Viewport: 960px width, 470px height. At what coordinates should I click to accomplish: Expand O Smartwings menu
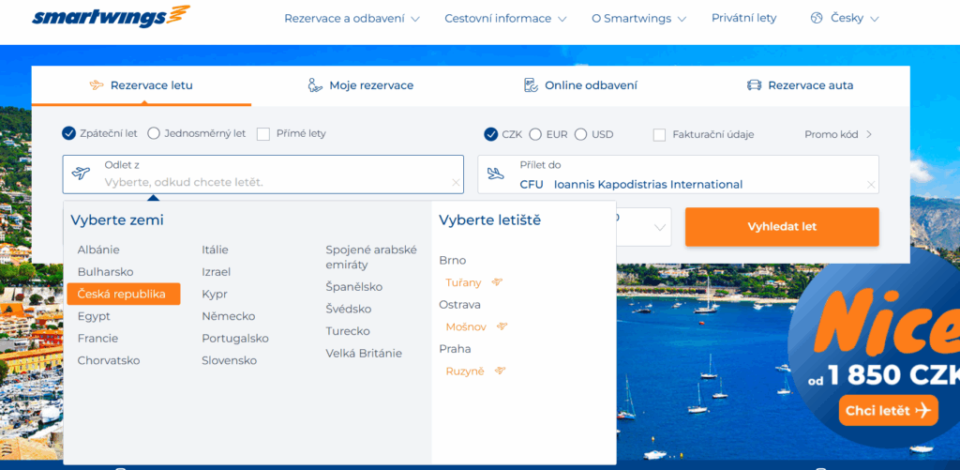point(638,19)
